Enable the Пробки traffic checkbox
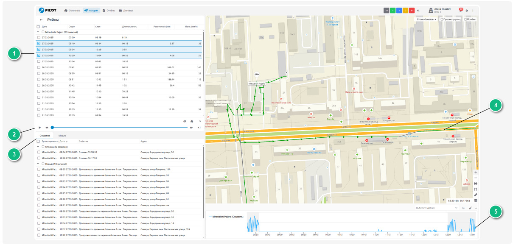The width and height of the screenshot is (513, 245). click(x=465, y=19)
